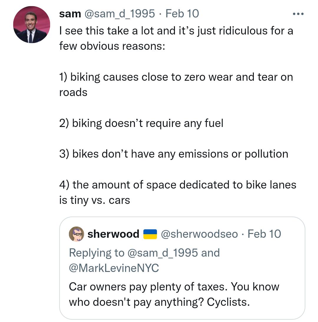
Task: Open the quoted tweet's Feb 10 timestamp
Action: (264, 234)
